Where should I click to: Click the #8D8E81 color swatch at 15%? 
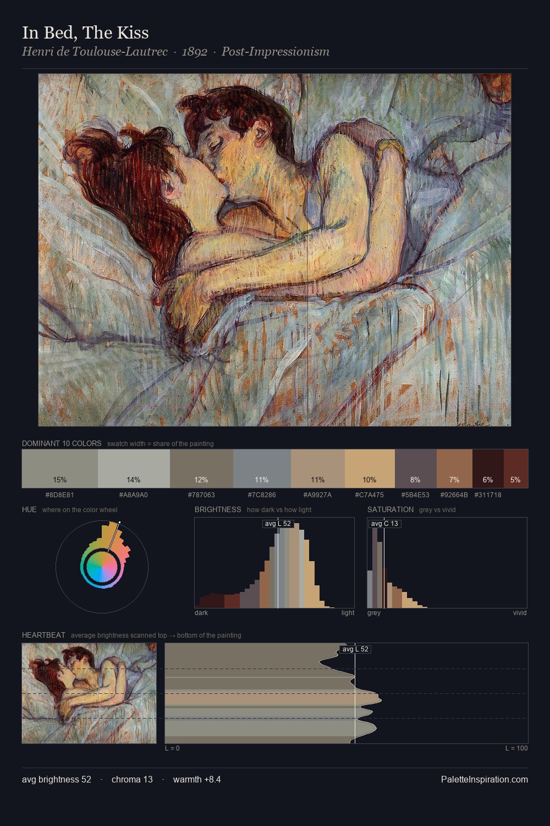[60, 469]
